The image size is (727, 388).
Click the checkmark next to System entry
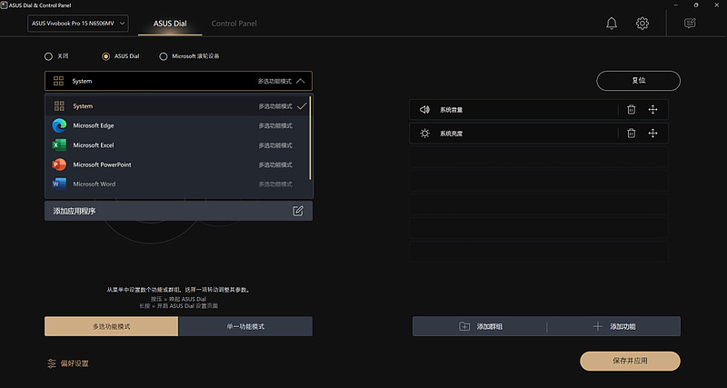pos(303,106)
